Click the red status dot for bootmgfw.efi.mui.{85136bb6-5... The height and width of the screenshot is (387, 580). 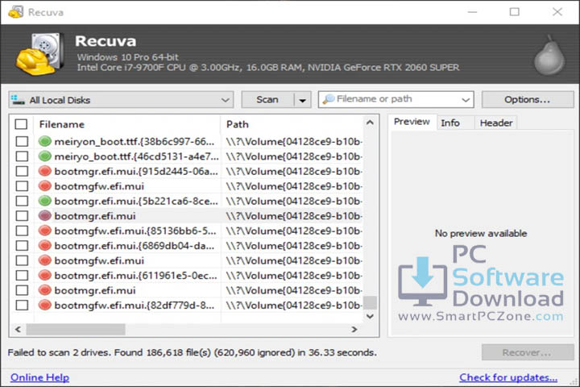pos(45,231)
